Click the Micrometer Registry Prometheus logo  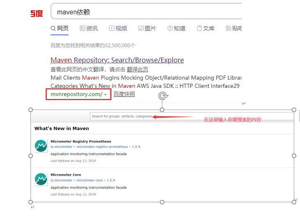[41, 146]
